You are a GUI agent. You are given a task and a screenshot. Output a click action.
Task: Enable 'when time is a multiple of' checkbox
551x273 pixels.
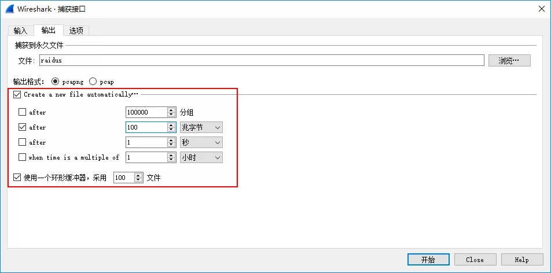point(23,157)
